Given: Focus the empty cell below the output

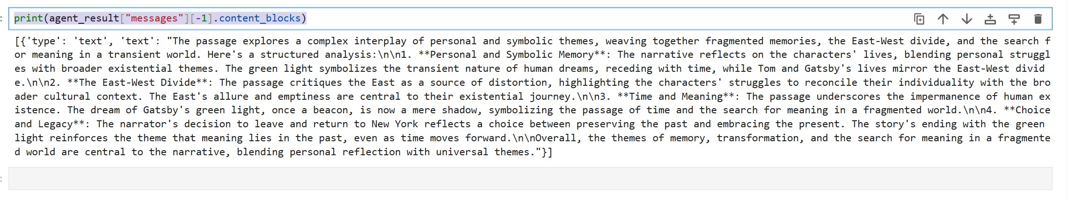Looking at the screenshot, I should [530, 179].
